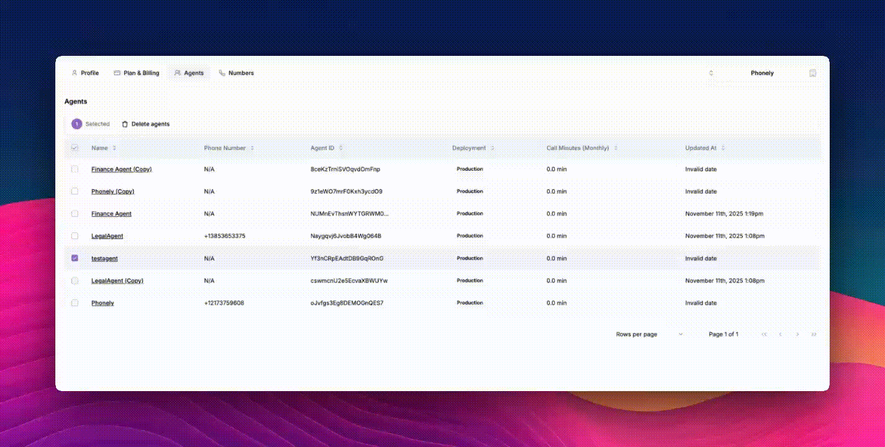Click phone number +13853653375
This screenshot has width=885, height=447.
[x=224, y=236]
